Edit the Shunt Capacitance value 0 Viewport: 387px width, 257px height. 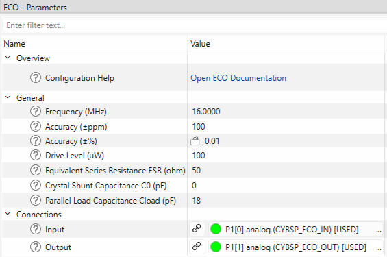point(194,186)
